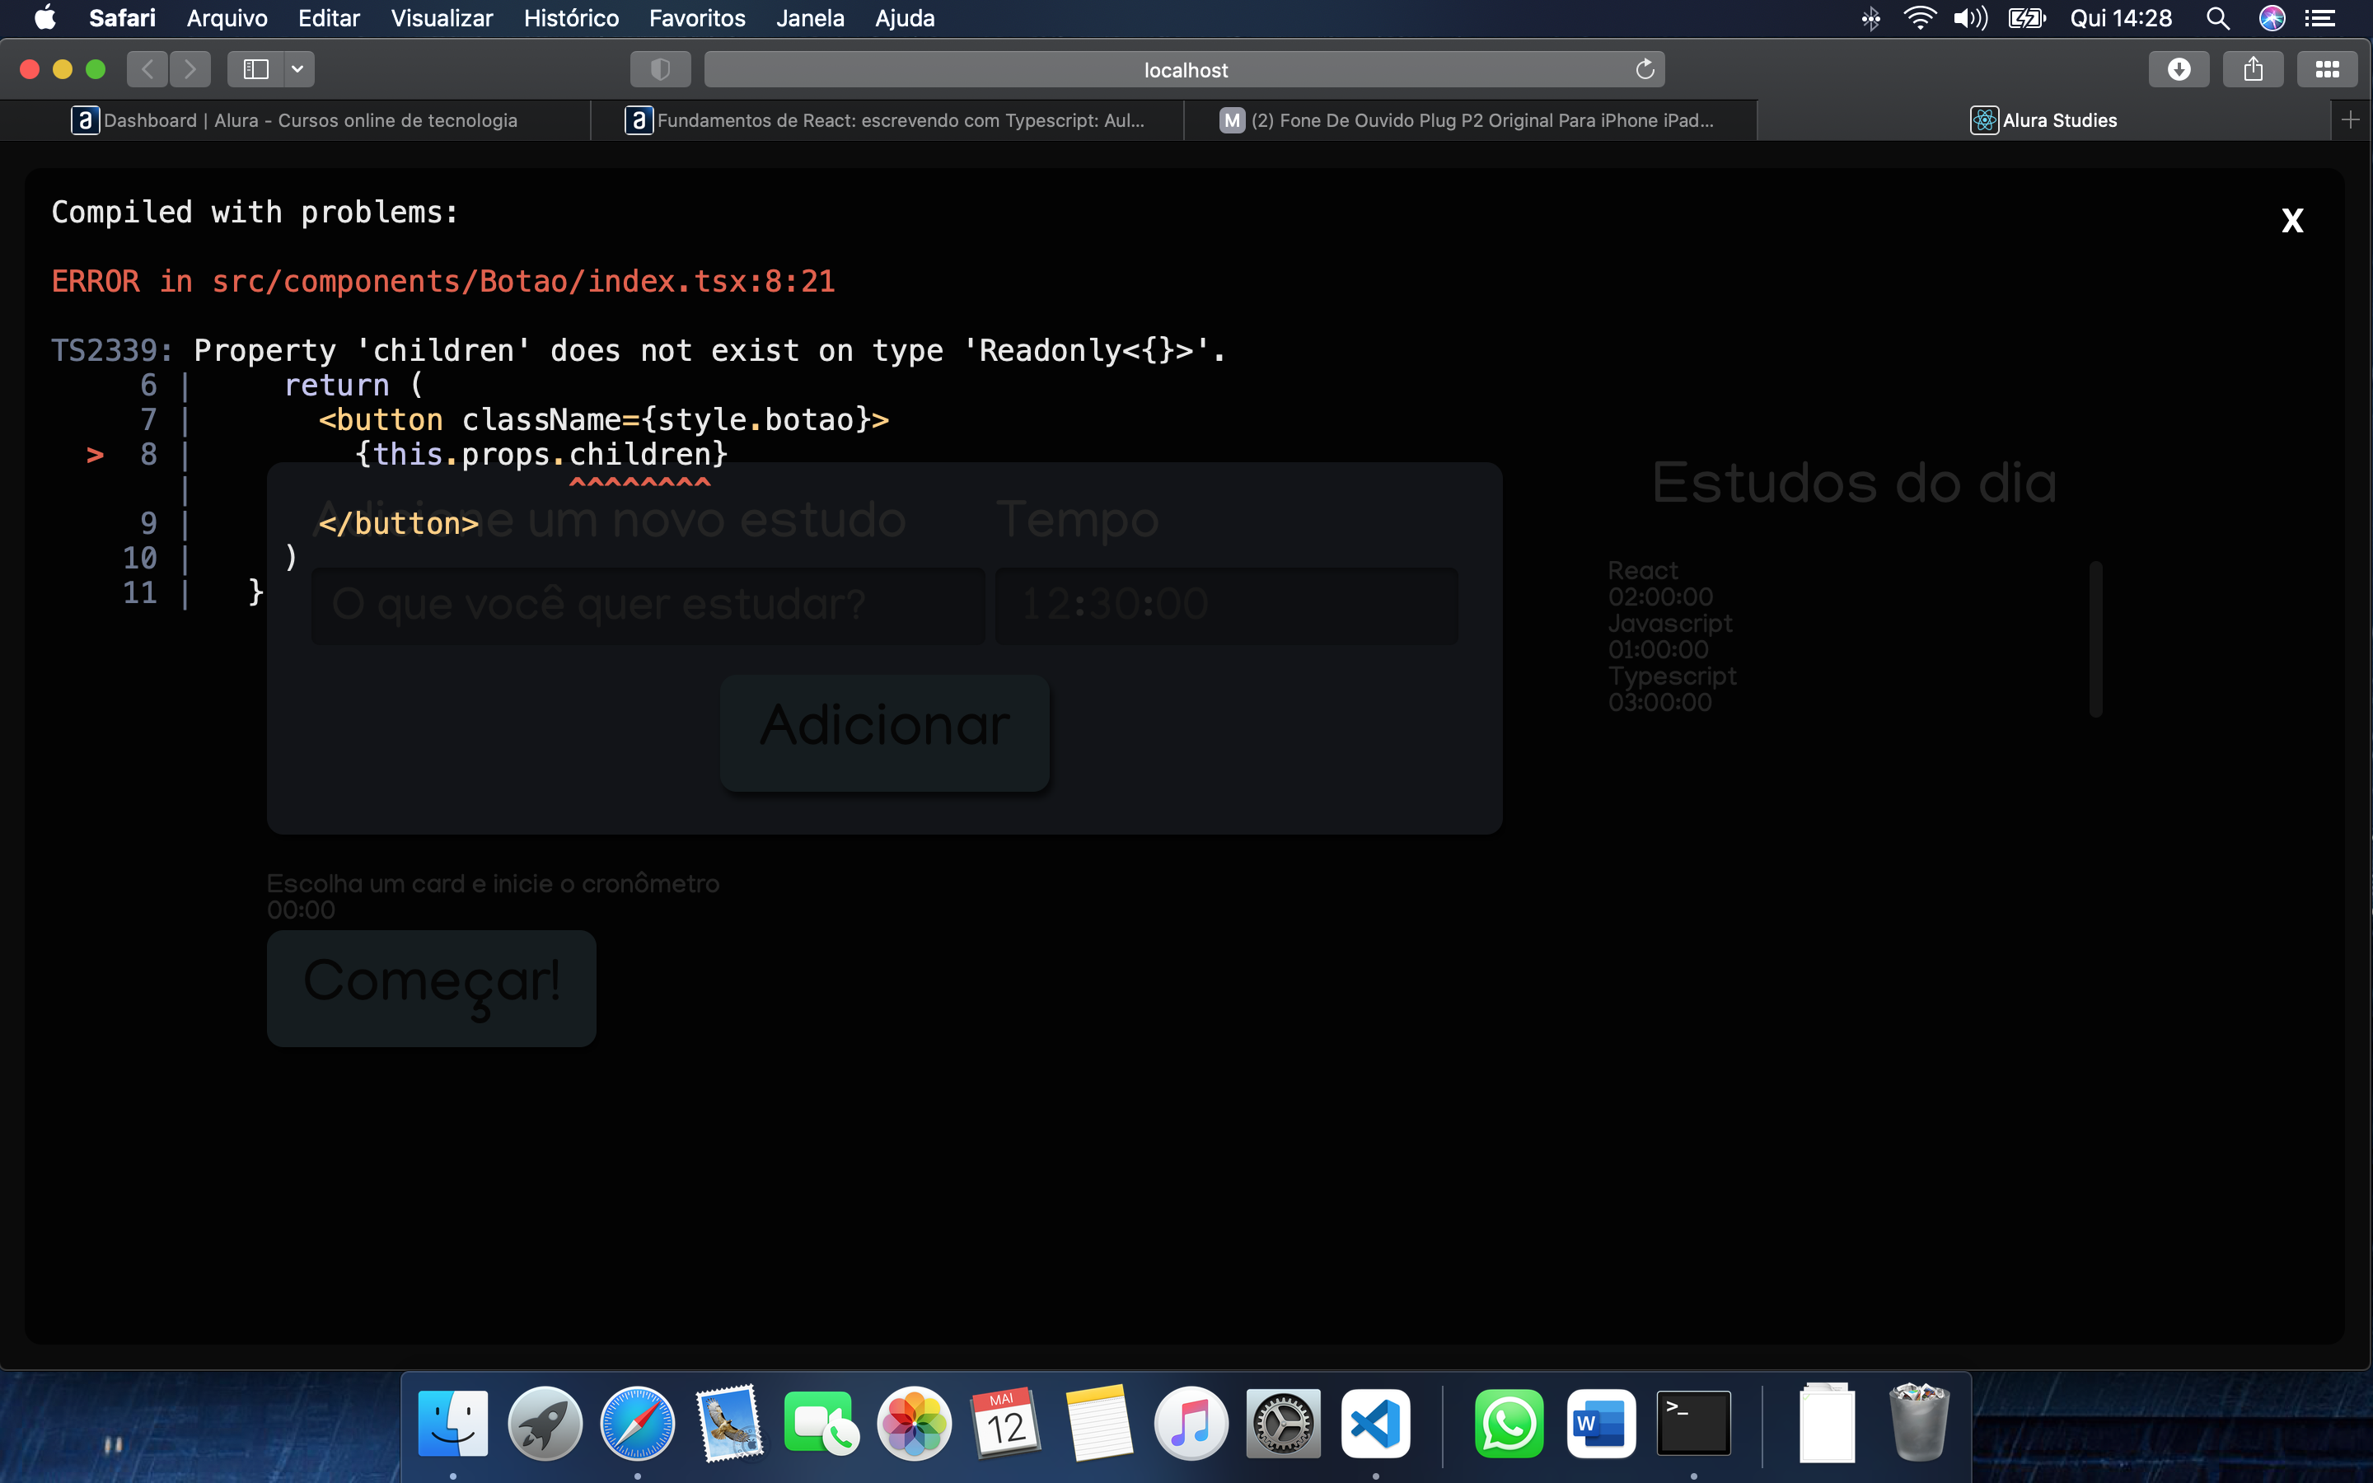Dismiss the compile error overlay with X
Screen dimensions: 2373x1483
[x=2291, y=221]
